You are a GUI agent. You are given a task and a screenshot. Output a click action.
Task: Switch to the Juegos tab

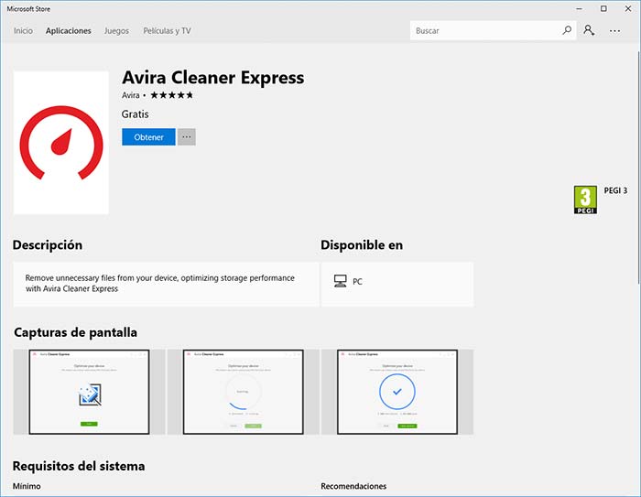point(116,30)
